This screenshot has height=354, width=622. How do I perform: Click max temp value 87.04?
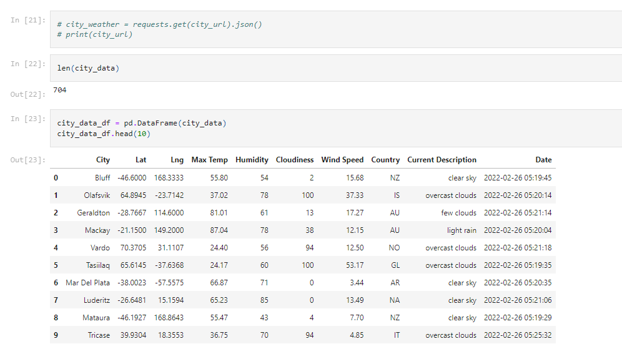(219, 230)
